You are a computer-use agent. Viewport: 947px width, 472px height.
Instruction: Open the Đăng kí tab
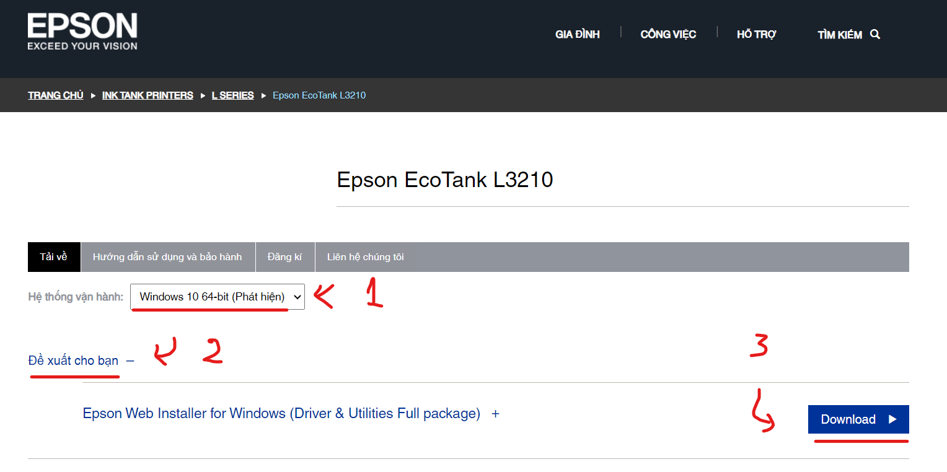tap(284, 257)
